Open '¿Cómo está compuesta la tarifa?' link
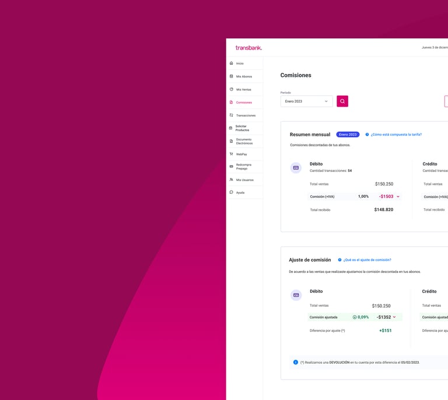 [x=396, y=135]
